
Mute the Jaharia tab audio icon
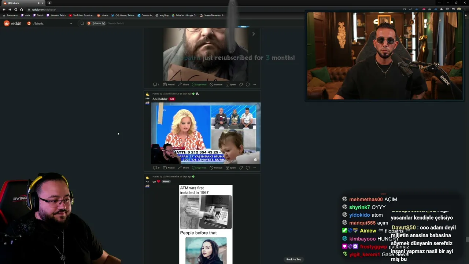pyautogui.click(x=38, y=3)
